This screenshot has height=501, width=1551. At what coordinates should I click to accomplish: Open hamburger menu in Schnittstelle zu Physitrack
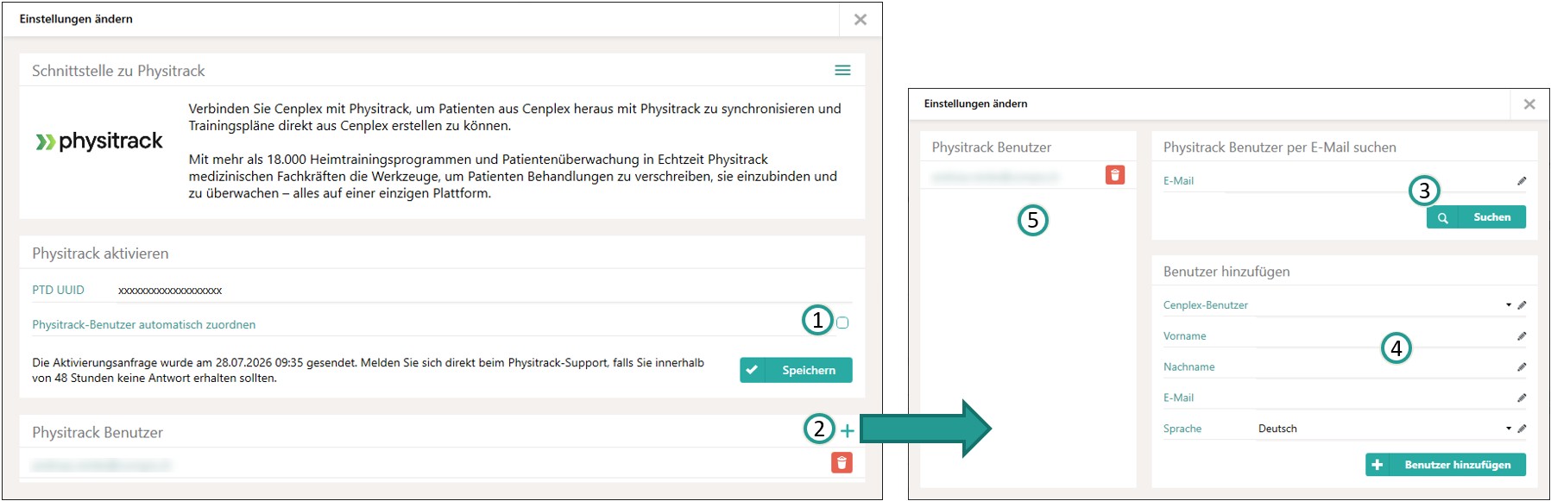pyautogui.click(x=842, y=71)
